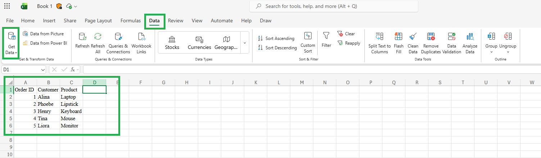Click Data from Picture

(x=43, y=33)
